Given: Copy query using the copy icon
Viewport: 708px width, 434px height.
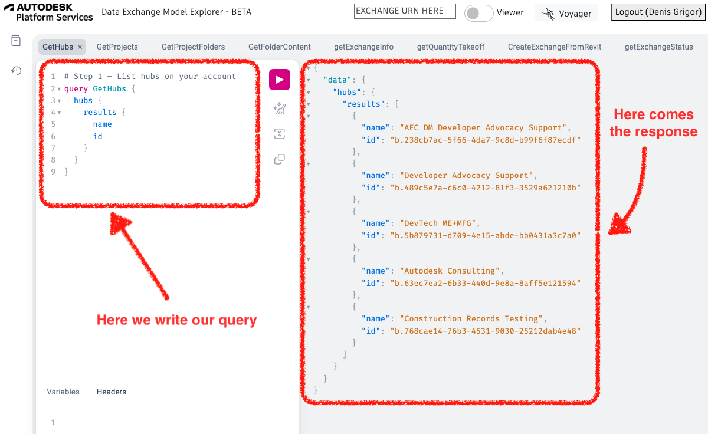Looking at the screenshot, I should tap(280, 159).
